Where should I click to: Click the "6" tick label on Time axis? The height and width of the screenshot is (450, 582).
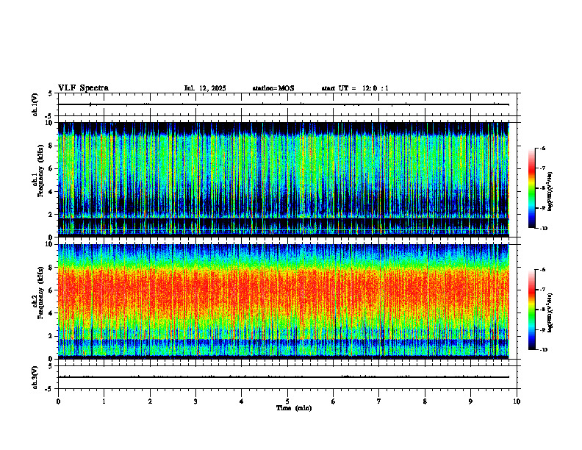click(x=334, y=401)
